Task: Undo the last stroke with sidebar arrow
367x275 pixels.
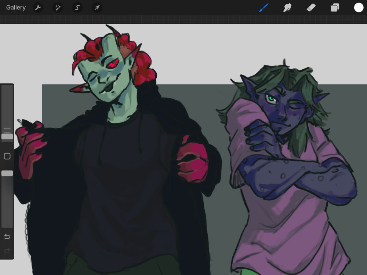Action: (x=7, y=236)
